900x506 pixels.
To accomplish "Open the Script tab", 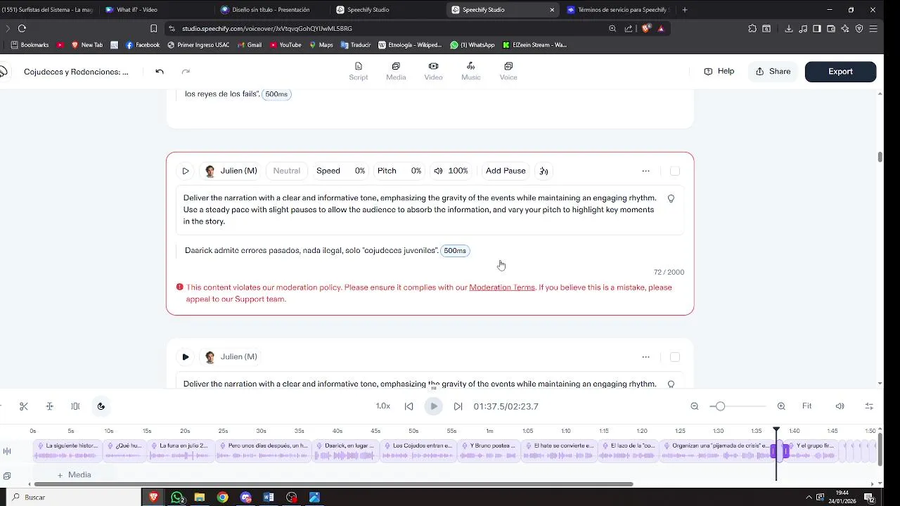I will click(358, 71).
